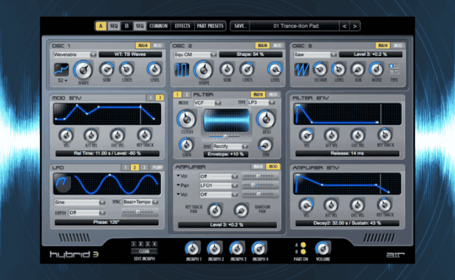455x280 pixels.
Task: Click the OSC 2 square wave icon
Action: [x=182, y=70]
